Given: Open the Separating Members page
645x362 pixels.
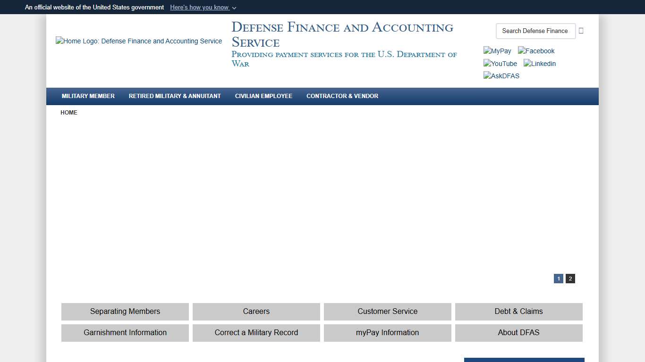Looking at the screenshot, I should coord(125,312).
